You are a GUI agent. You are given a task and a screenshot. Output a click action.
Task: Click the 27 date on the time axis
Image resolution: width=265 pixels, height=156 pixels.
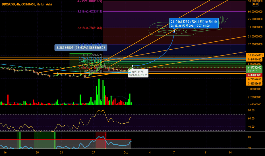click(94, 153)
